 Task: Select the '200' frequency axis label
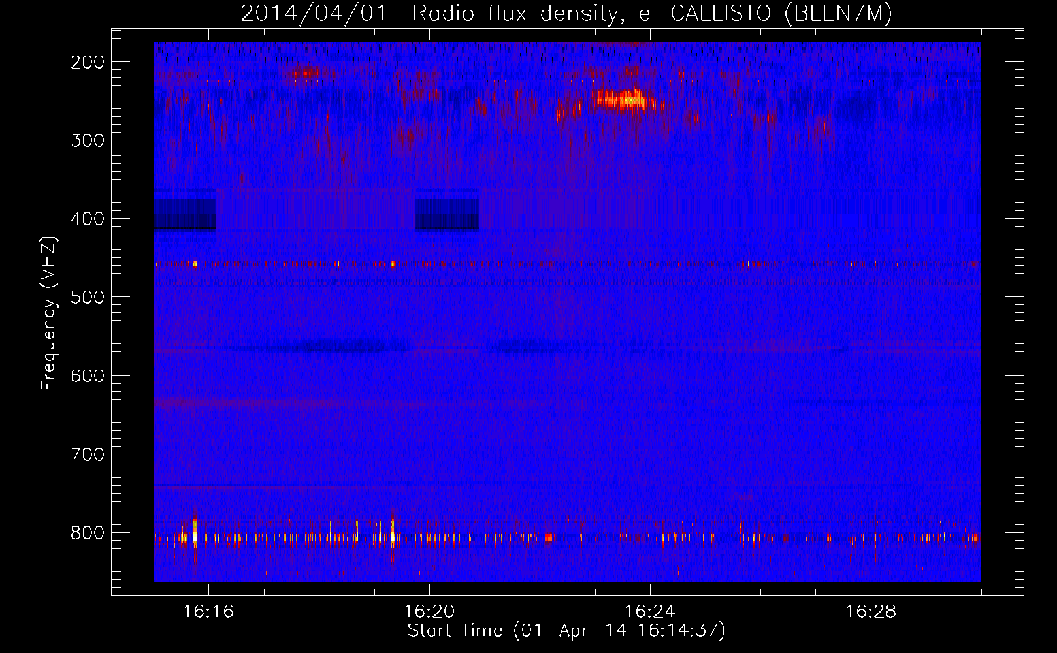[x=88, y=62]
